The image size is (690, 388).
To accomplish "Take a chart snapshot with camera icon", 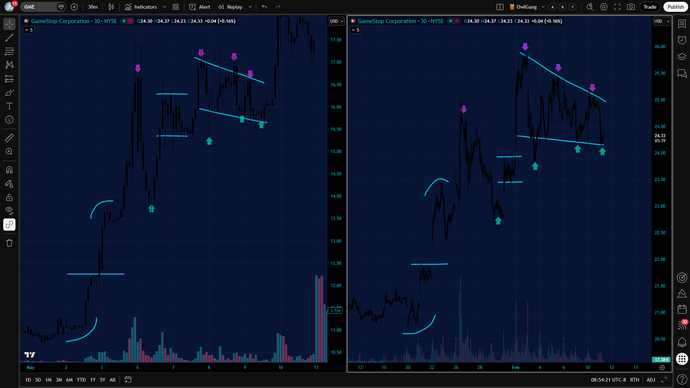I will point(631,7).
